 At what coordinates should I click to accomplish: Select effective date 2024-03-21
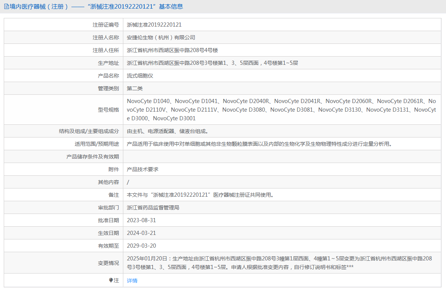(141, 233)
